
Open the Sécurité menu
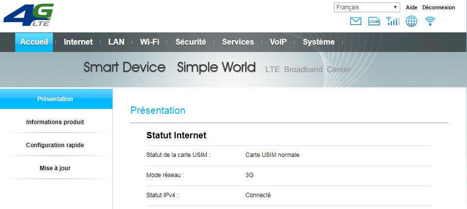pos(191,42)
